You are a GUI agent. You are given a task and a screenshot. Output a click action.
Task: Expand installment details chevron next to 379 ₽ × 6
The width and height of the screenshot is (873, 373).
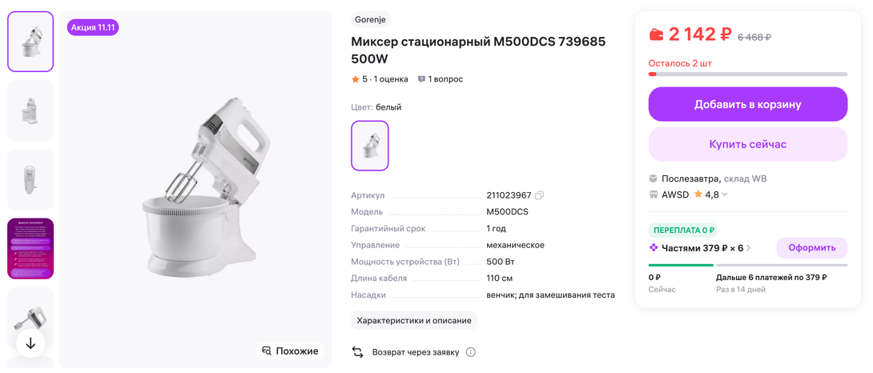[x=749, y=248]
